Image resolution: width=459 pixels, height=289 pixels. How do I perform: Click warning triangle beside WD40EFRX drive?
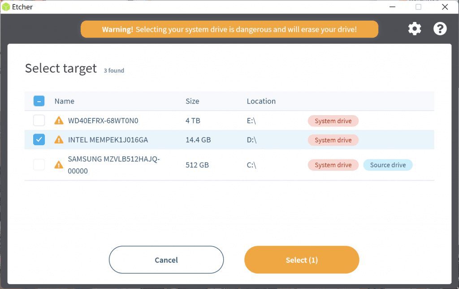pos(59,121)
